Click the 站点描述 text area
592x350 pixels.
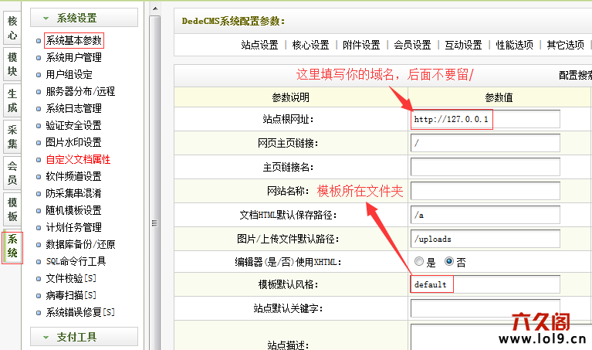pos(502,337)
